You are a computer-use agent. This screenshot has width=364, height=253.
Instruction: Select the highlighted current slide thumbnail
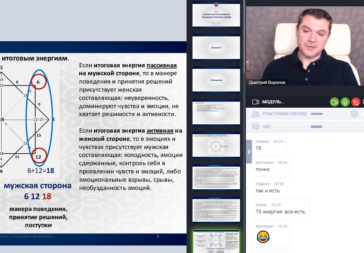[x=216, y=242]
